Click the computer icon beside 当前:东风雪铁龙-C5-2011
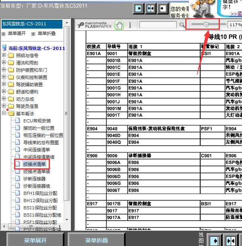This screenshot has height=246, width=242. (4, 48)
